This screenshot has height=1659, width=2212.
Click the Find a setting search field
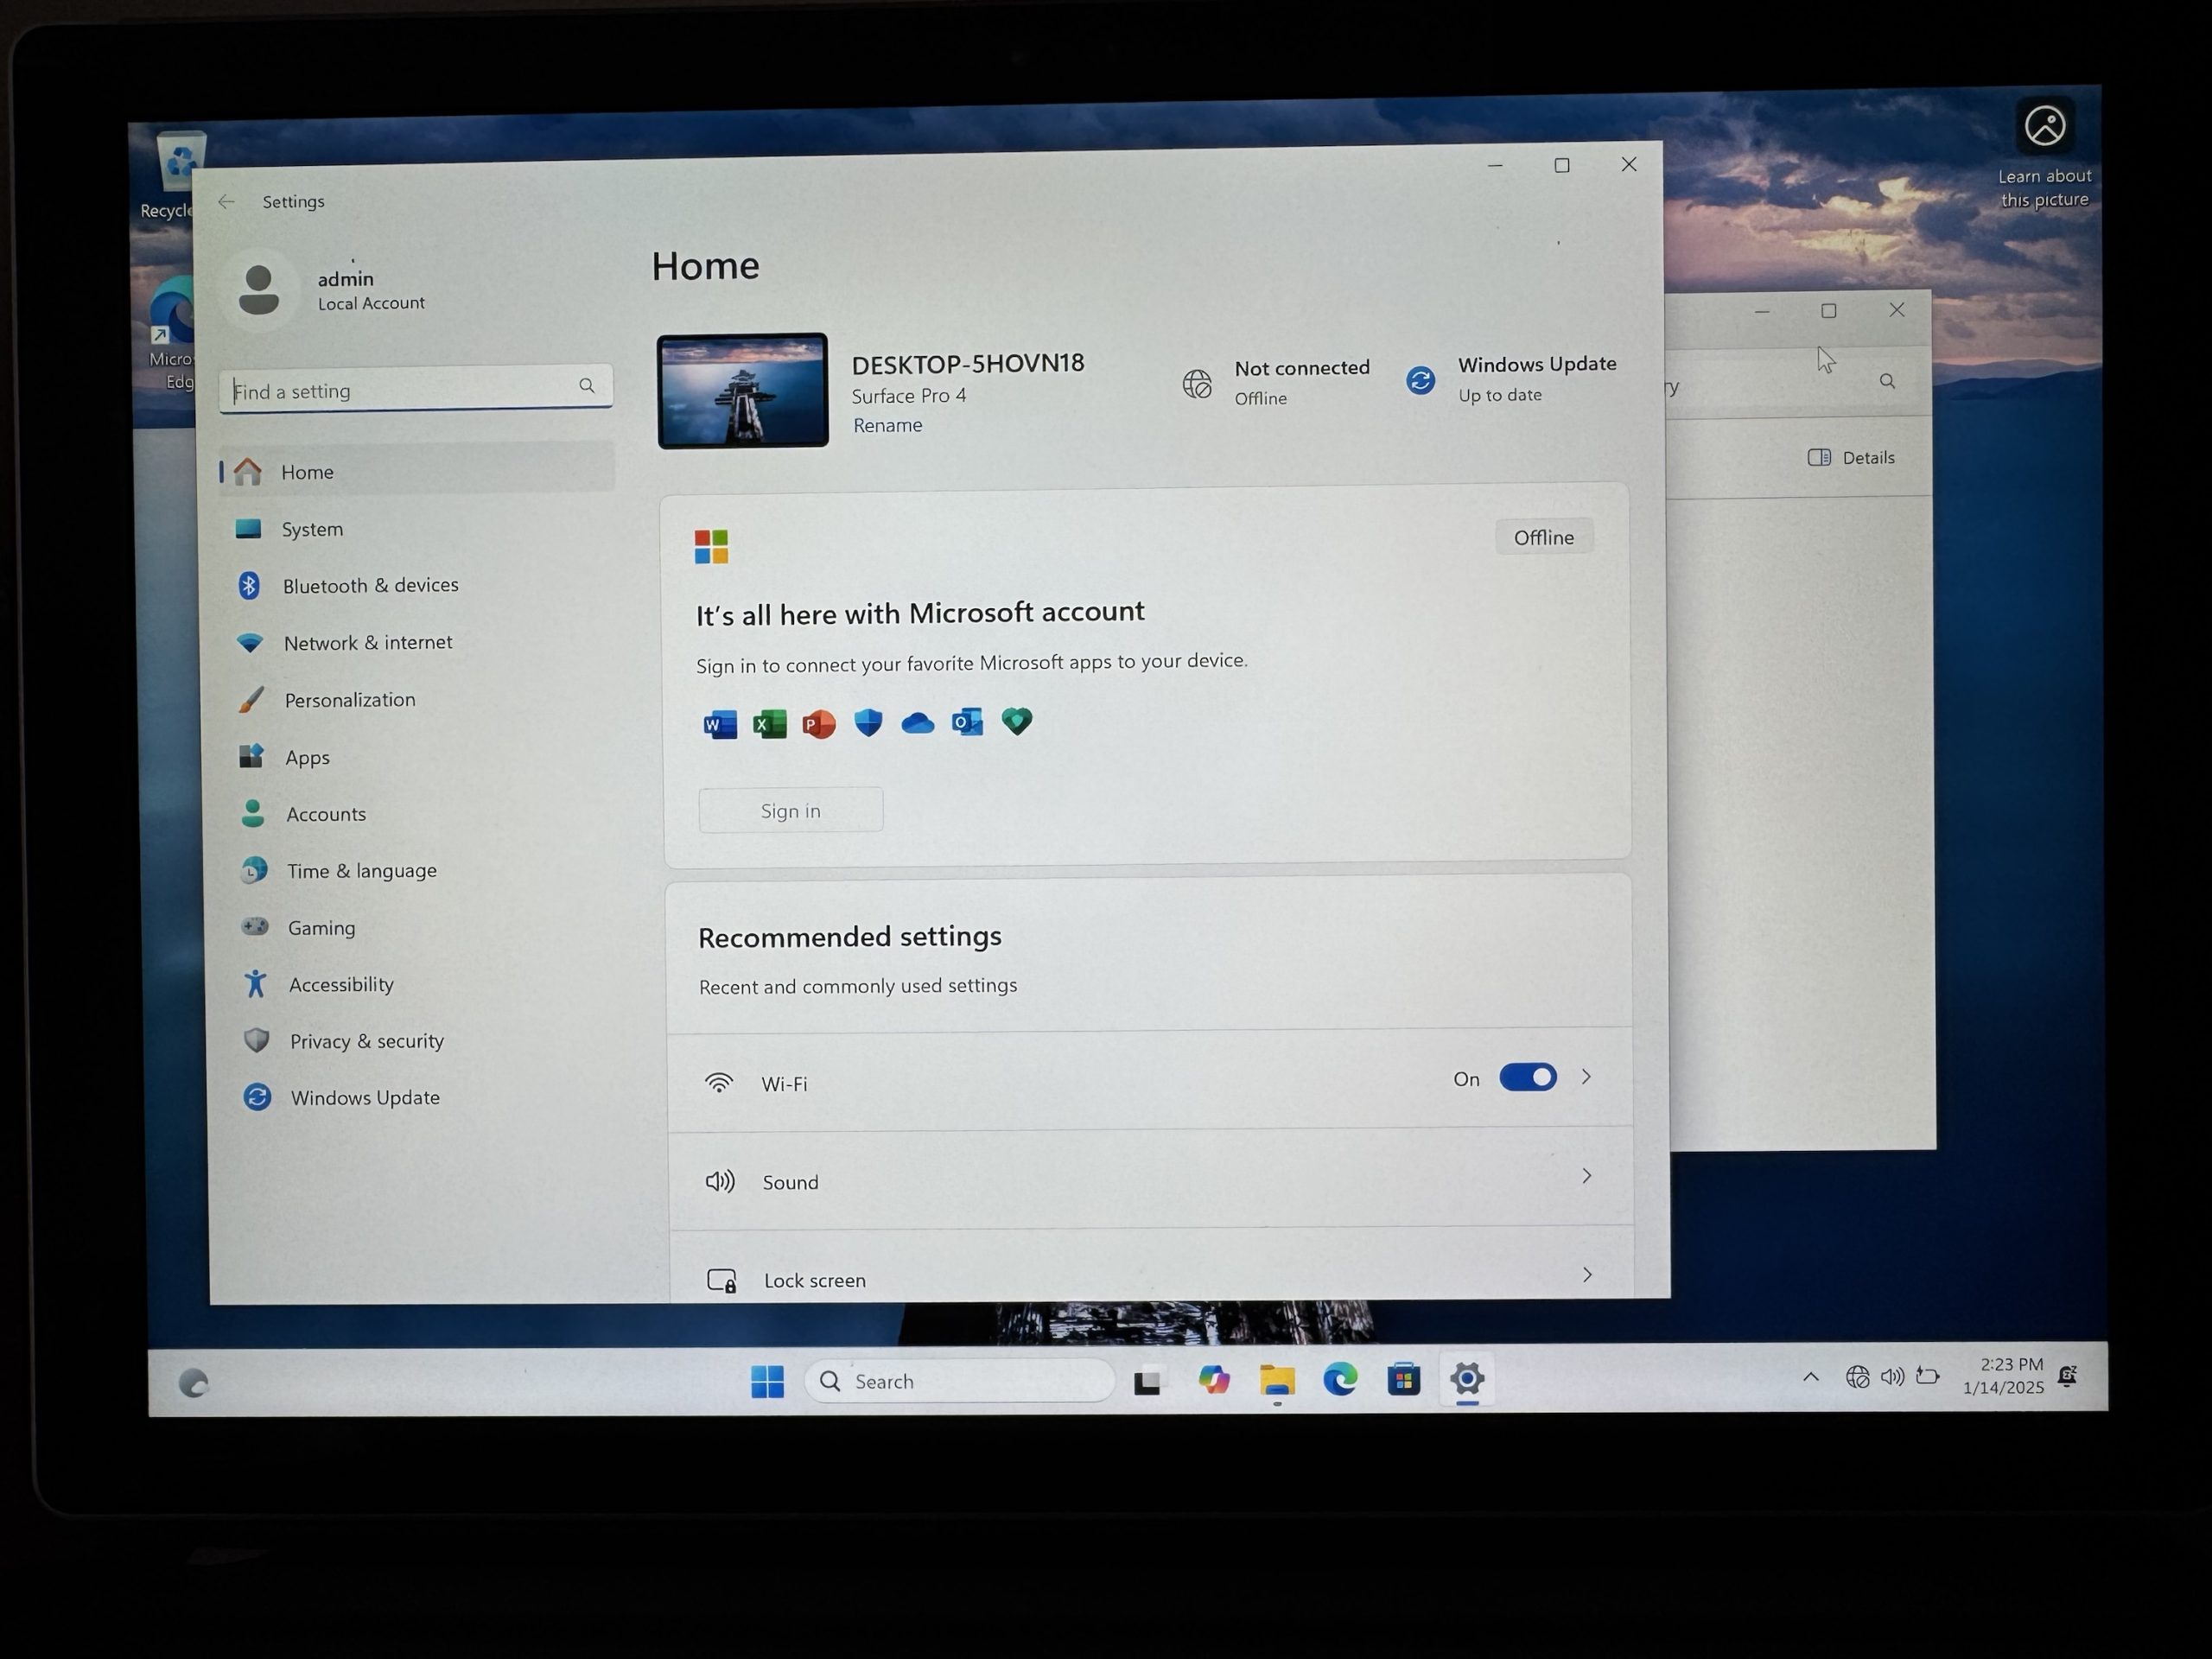(x=416, y=389)
